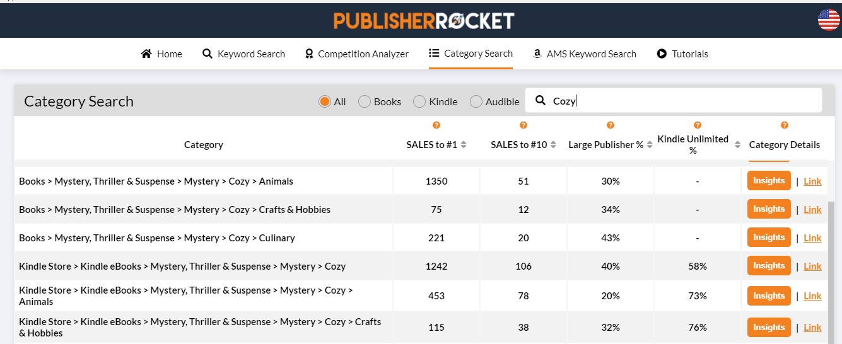
Task: Click help icon above SALES to #1
Action: click(436, 125)
